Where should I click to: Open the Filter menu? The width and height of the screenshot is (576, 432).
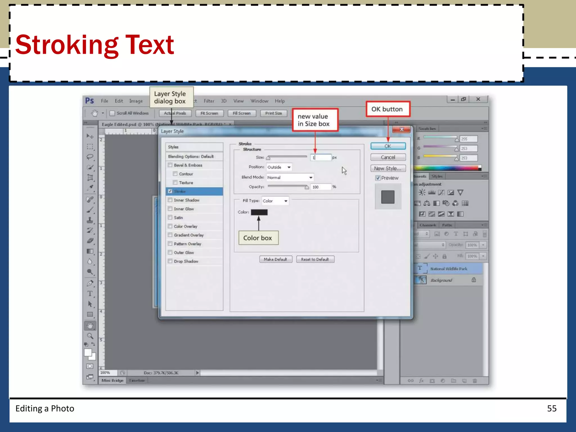click(209, 101)
